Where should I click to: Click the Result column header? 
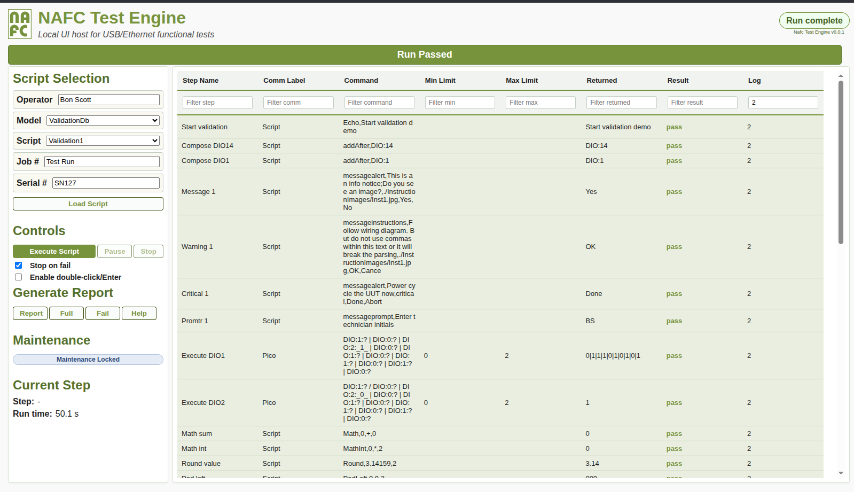(678, 81)
